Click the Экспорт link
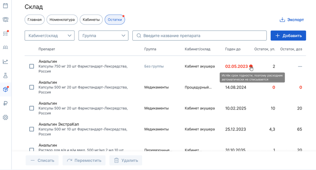This screenshot has width=316, height=170. (x=292, y=20)
